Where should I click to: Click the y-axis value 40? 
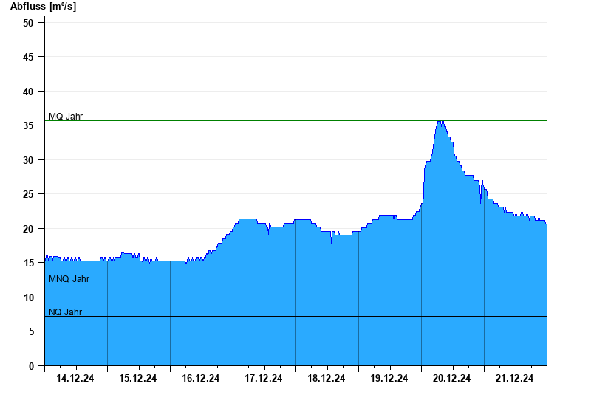pyautogui.click(x=28, y=92)
